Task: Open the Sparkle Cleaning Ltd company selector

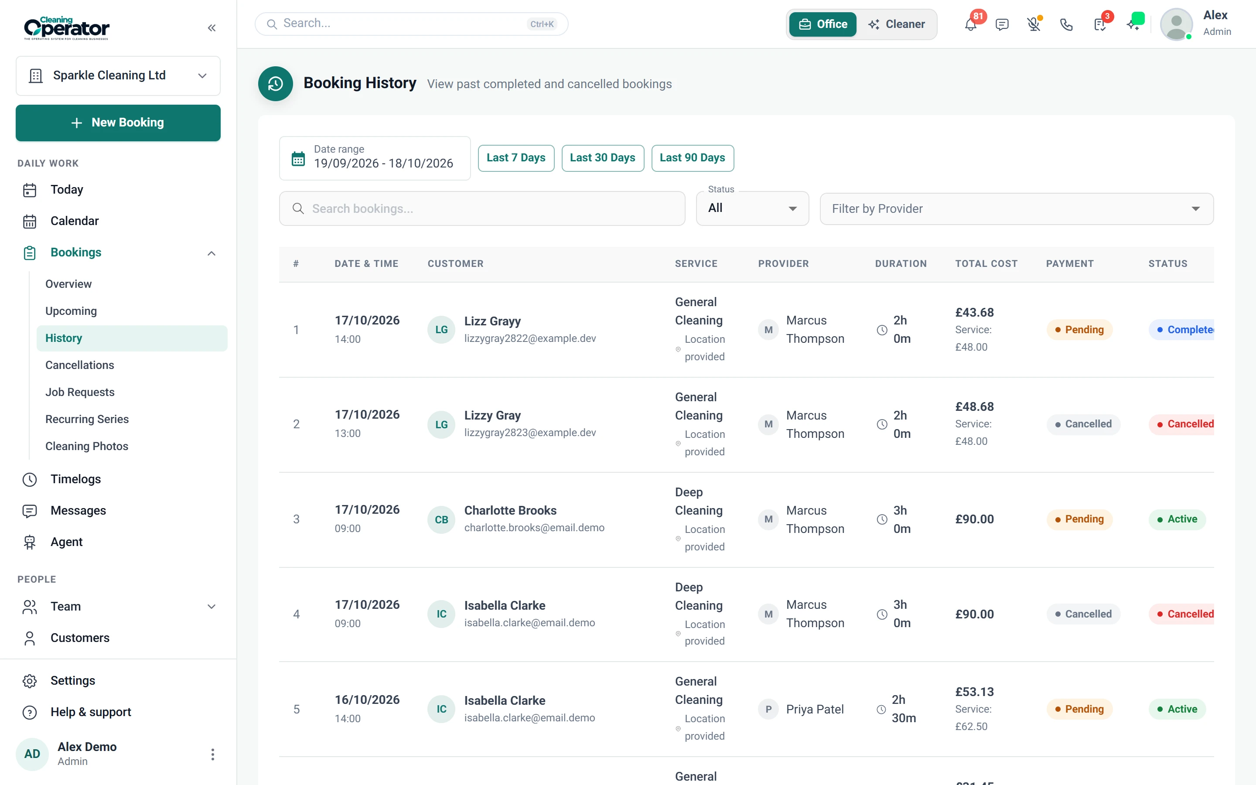Action: pyautogui.click(x=118, y=76)
